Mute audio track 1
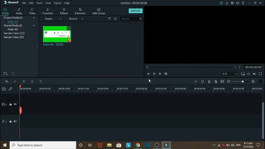This screenshot has height=149, width=265. [15, 121]
